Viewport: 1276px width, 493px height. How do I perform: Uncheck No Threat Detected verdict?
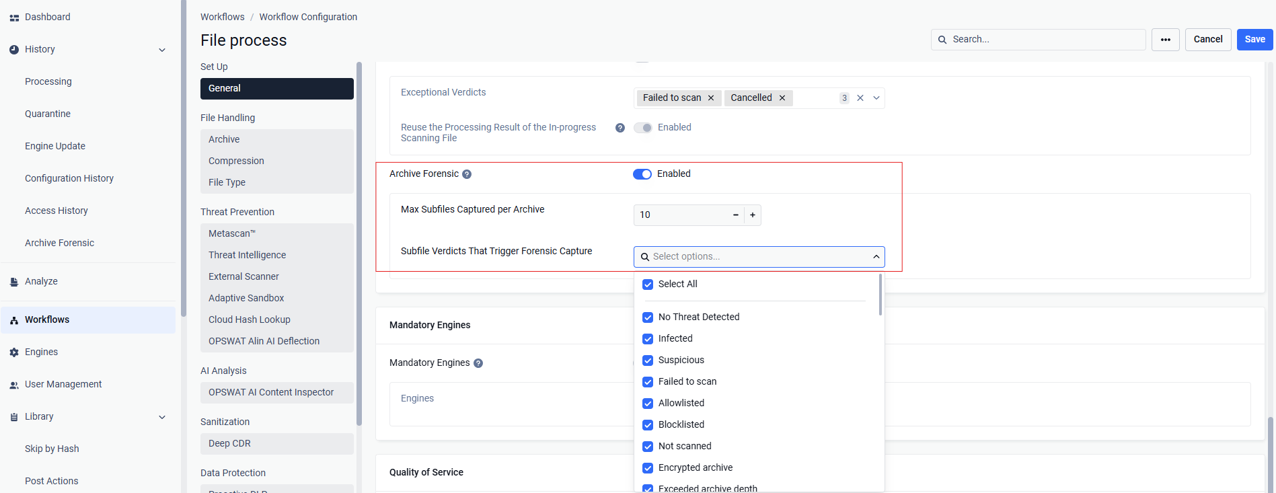[x=648, y=317]
